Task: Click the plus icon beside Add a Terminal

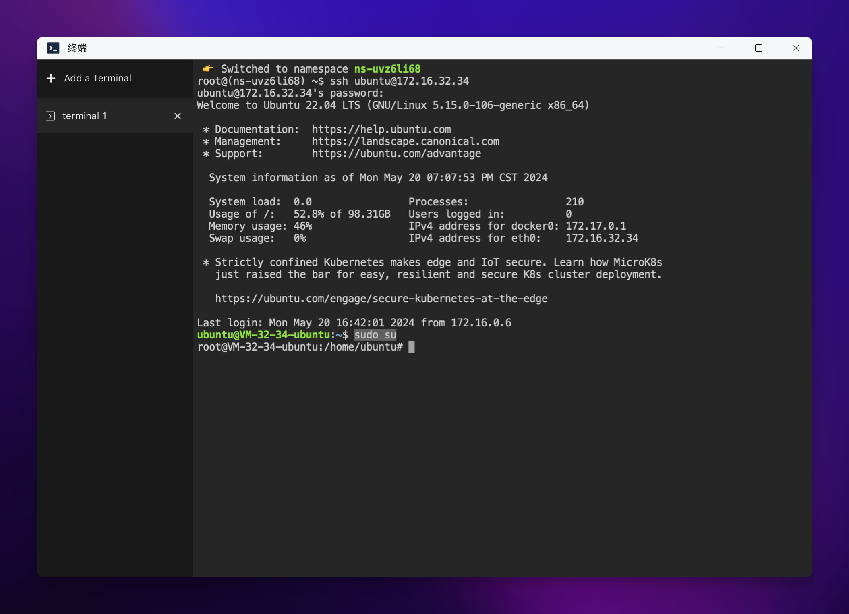Action: (x=51, y=78)
